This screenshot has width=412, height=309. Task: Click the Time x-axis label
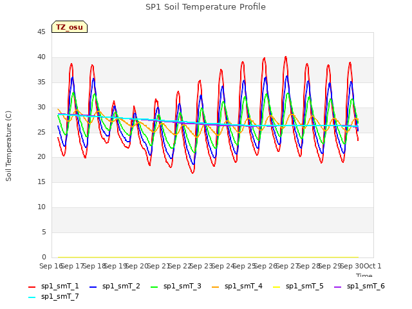point(364,275)
